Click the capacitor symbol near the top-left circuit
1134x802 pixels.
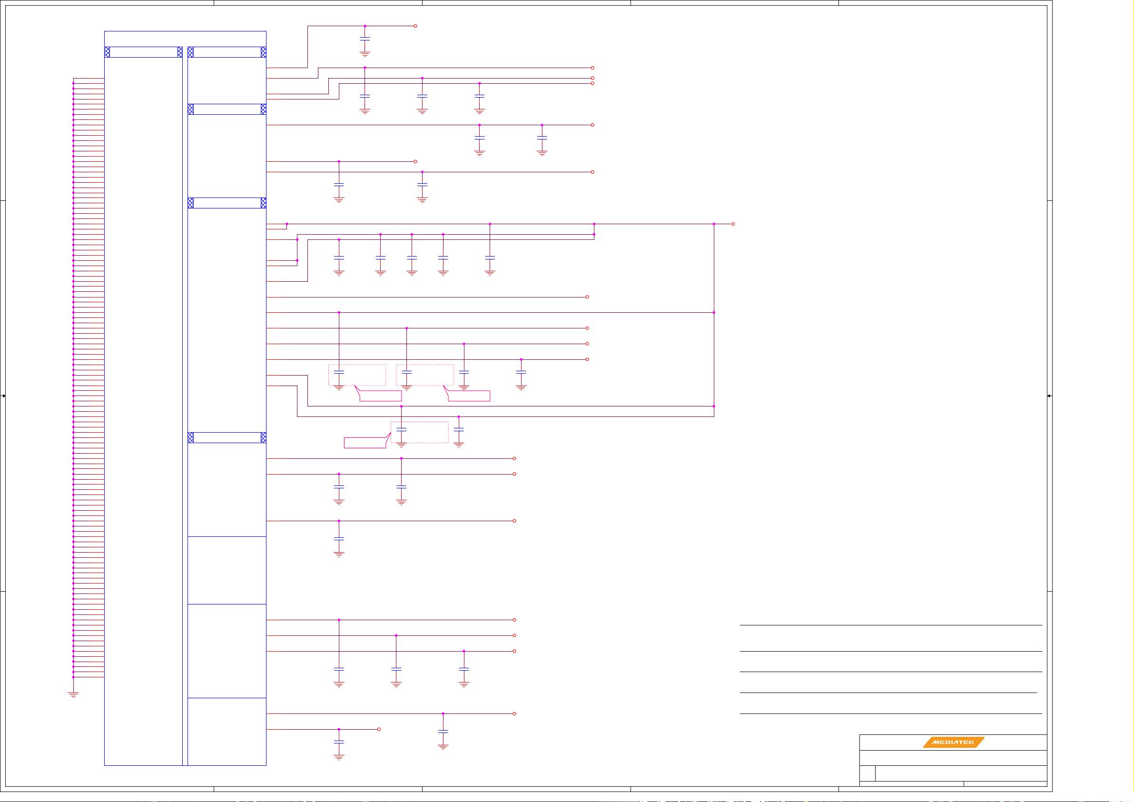click(x=364, y=39)
